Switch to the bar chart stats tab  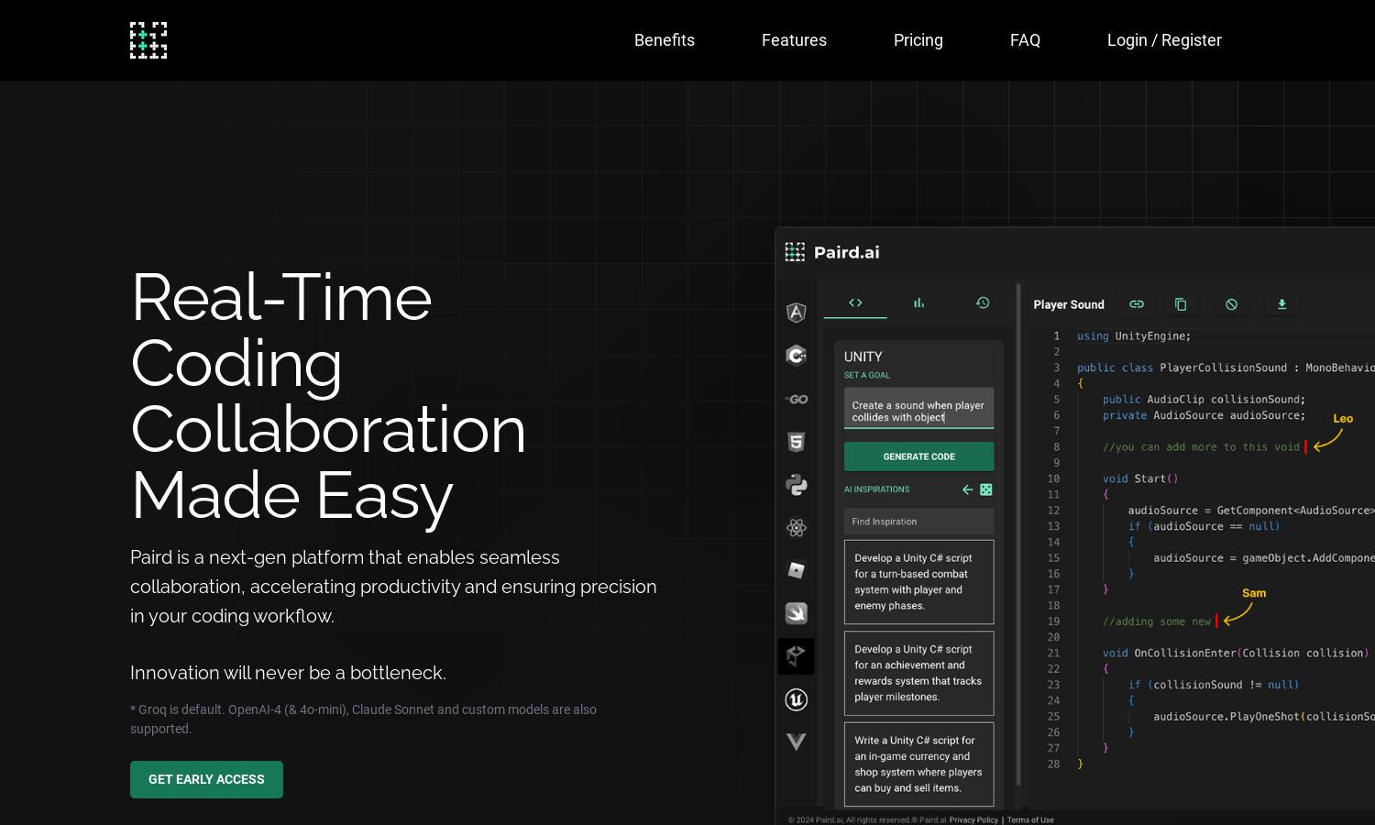coord(918,302)
